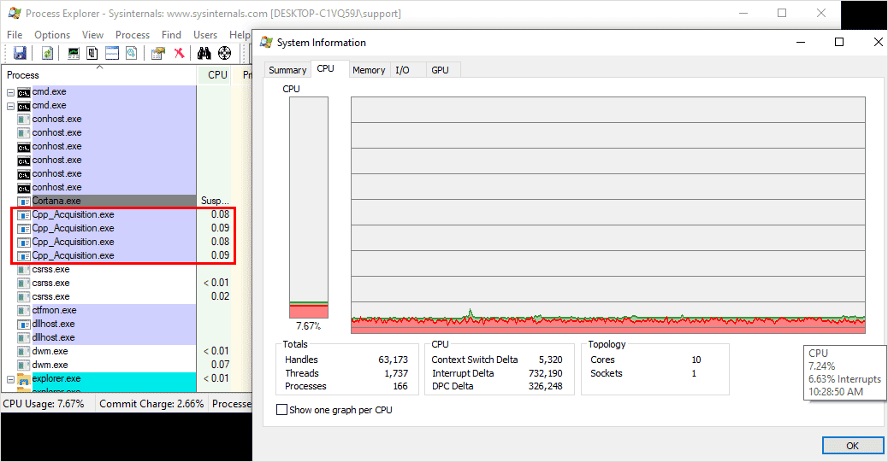The width and height of the screenshot is (888, 462).
Task: Click the Save floppy disk toolbar icon
Action: click(x=20, y=53)
